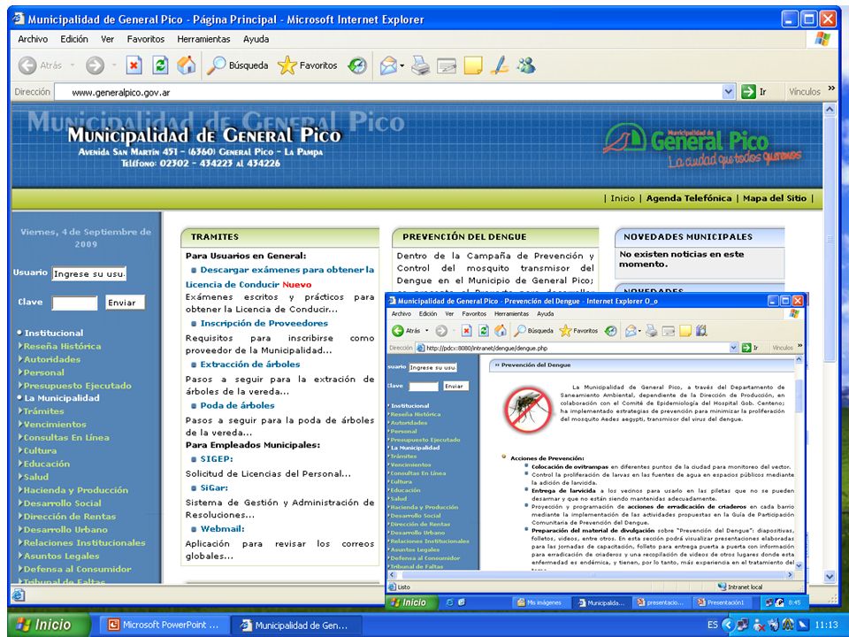This screenshot has width=849, height=637.
Task: Open Desarrollo Urbano in main page sidebar
Action: click(65, 530)
